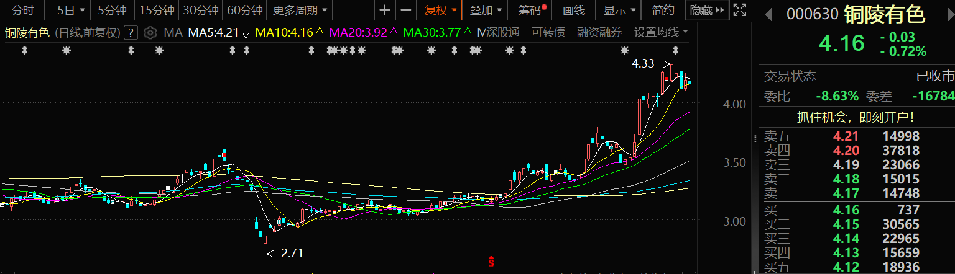This screenshot has width=955, height=274.
Task: Open the 复权 dropdown
Action: click(x=440, y=10)
